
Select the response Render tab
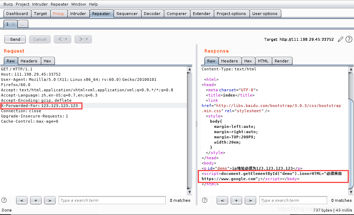[x=282, y=61]
